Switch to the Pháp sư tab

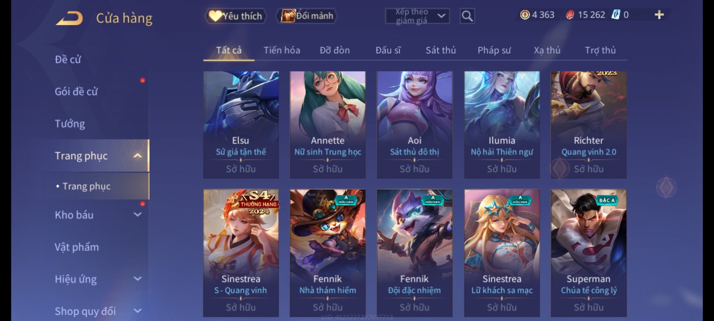494,51
